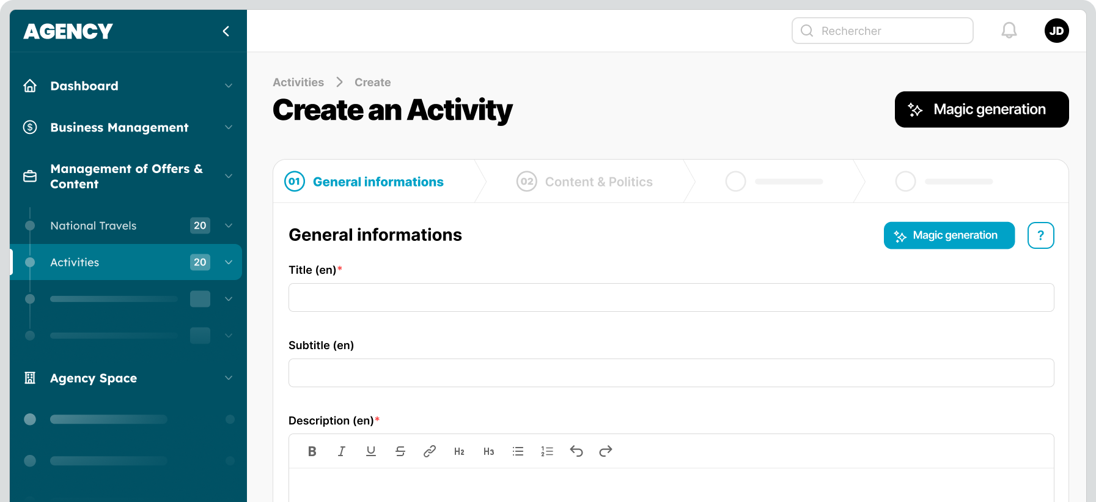Screen dimensions: 1096x502
Task: Insert a link via the chain icon
Action: click(430, 451)
